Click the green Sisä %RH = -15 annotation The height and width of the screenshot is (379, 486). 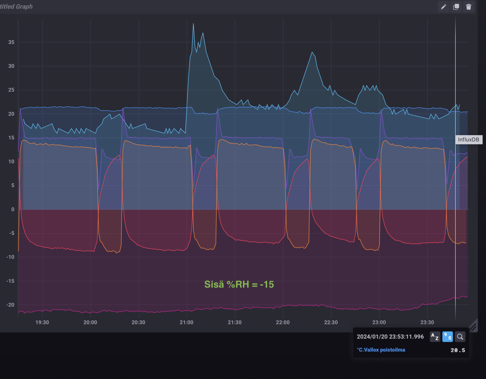coord(239,284)
